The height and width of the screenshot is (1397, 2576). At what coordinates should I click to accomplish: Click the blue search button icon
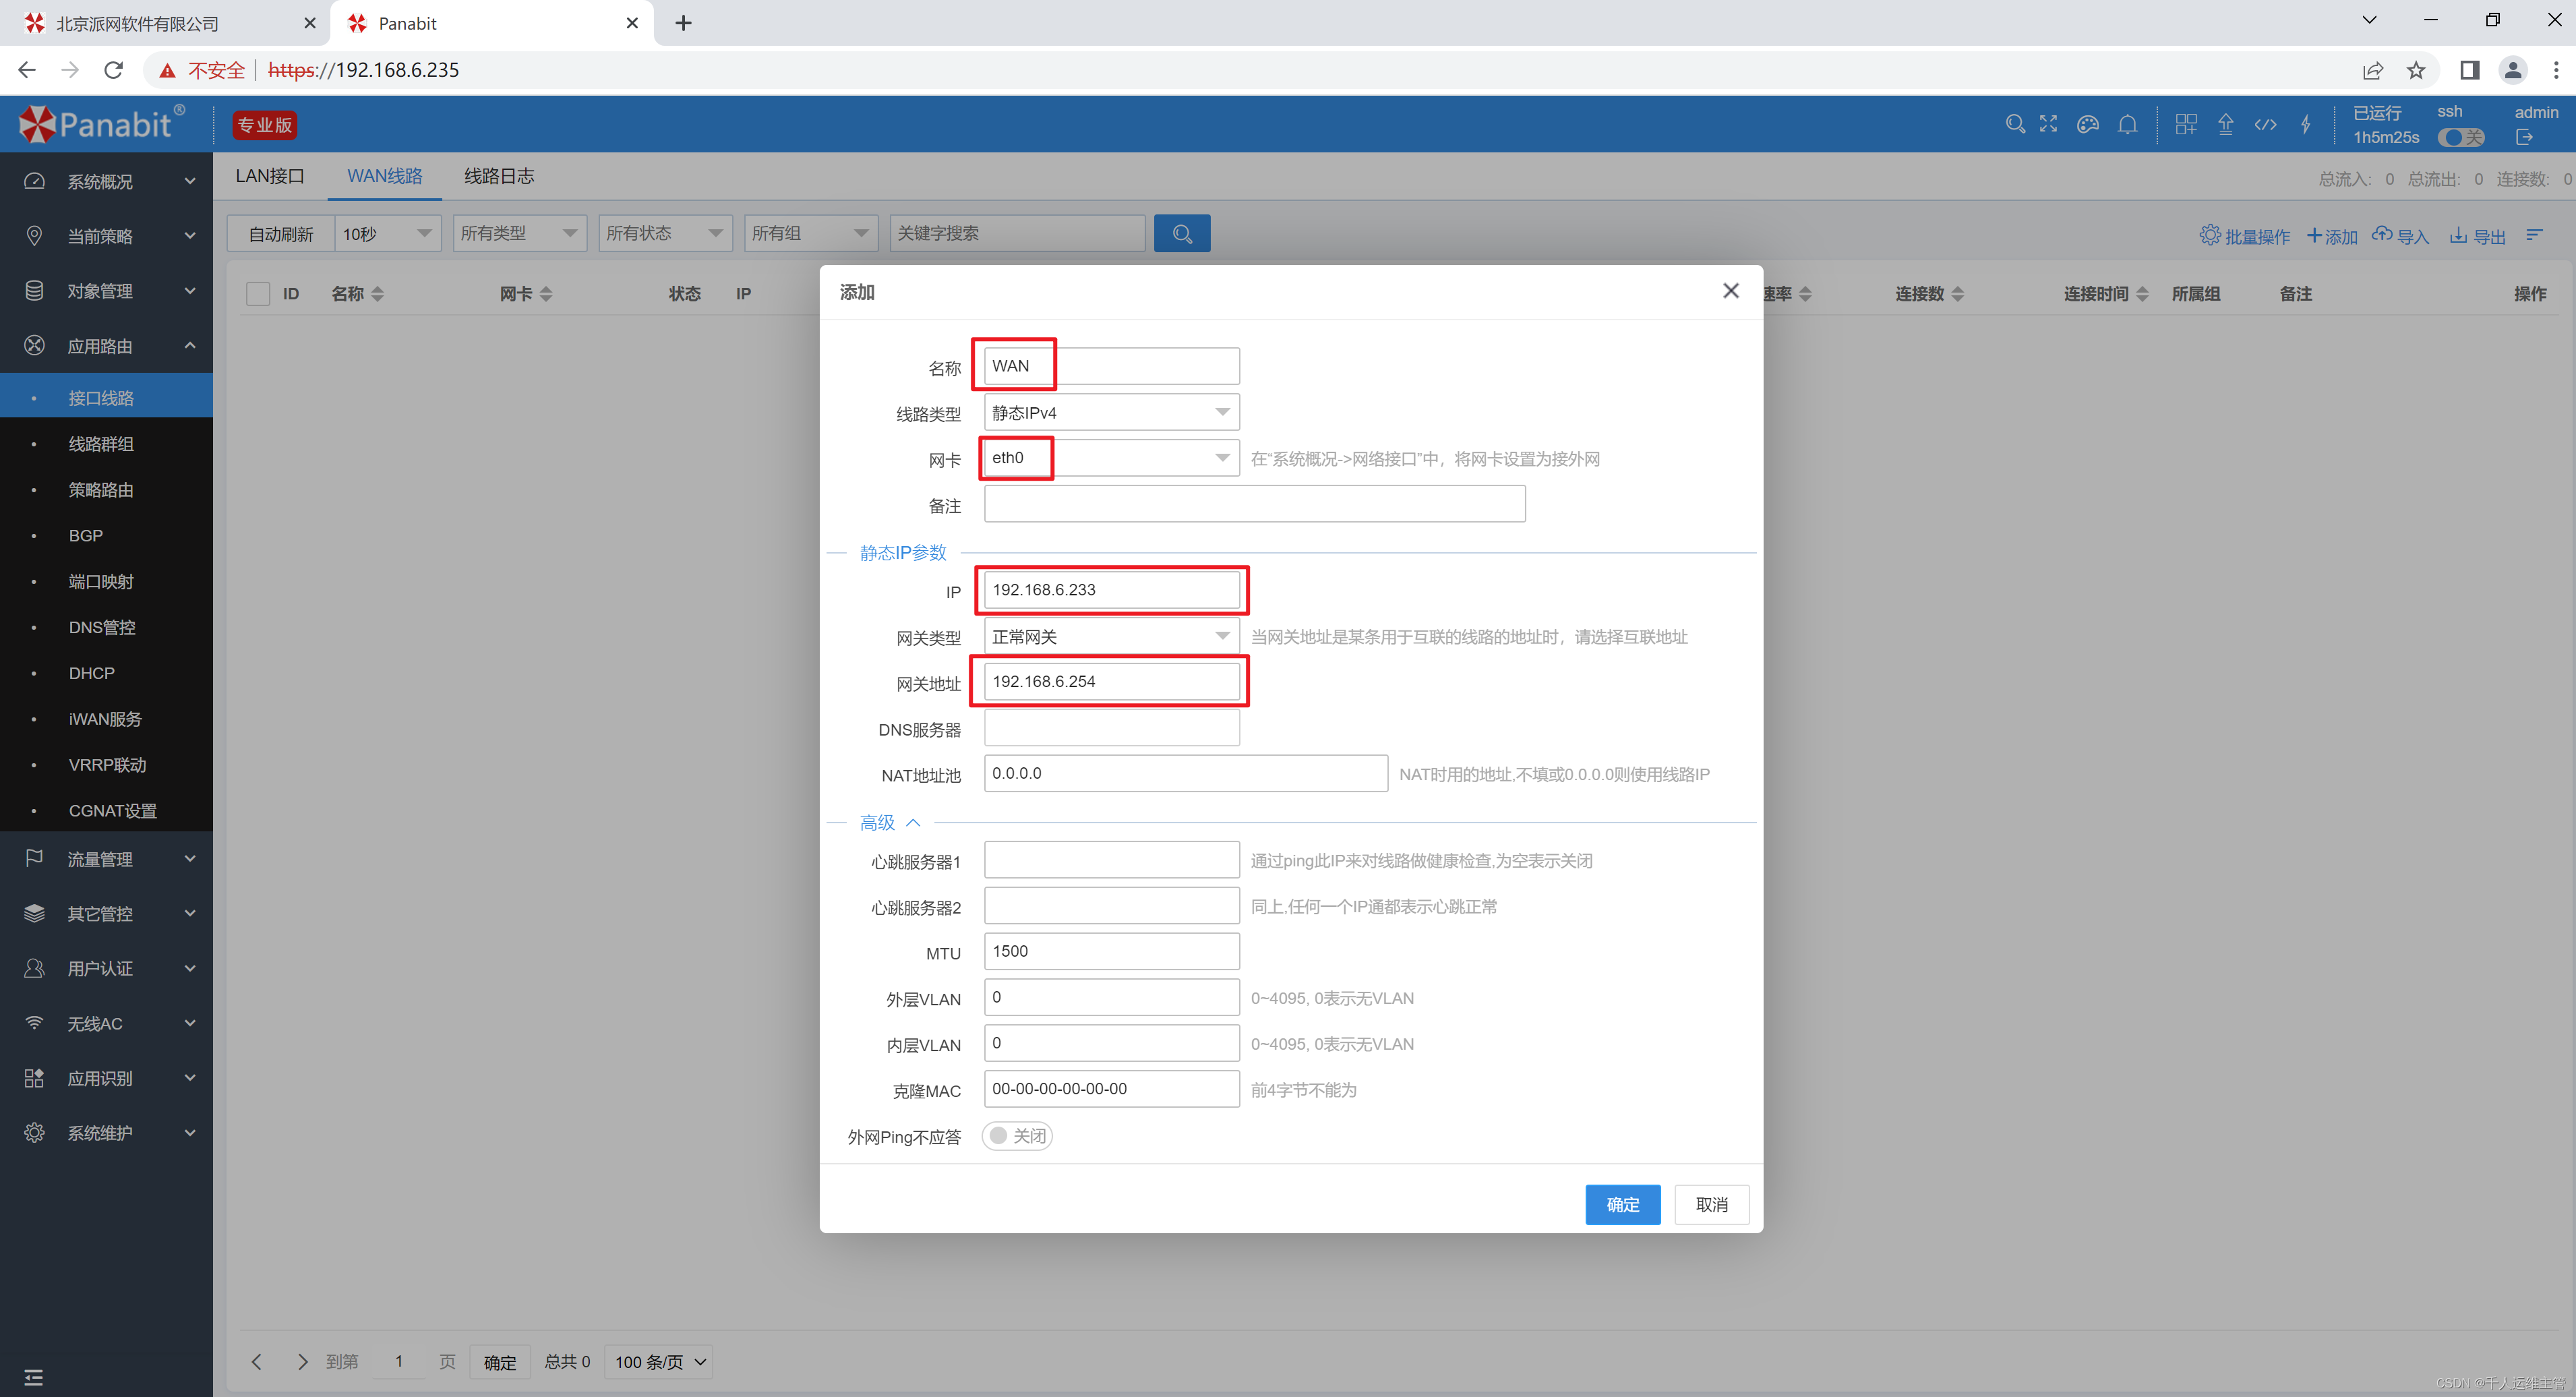coord(1182,233)
